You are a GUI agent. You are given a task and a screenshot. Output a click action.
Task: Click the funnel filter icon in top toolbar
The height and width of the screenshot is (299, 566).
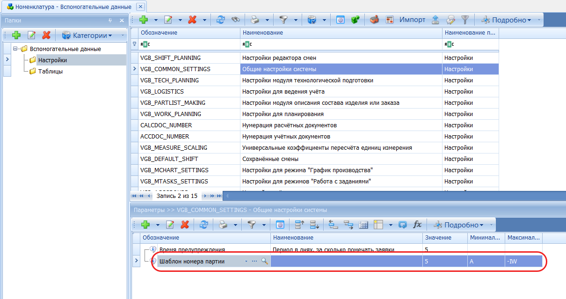click(x=283, y=20)
